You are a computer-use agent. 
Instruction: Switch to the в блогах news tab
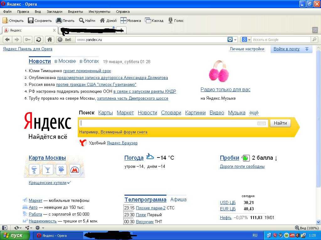89,61
